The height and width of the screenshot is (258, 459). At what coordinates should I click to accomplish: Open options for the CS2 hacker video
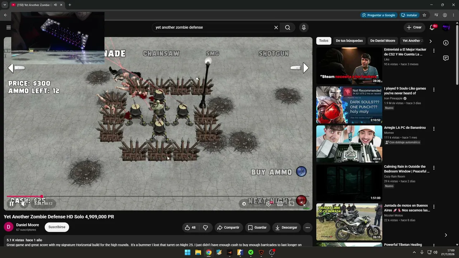(434, 51)
